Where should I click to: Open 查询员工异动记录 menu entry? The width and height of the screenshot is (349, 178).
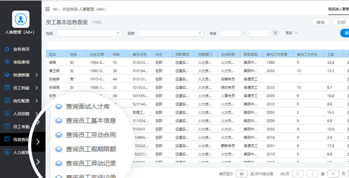91,163
